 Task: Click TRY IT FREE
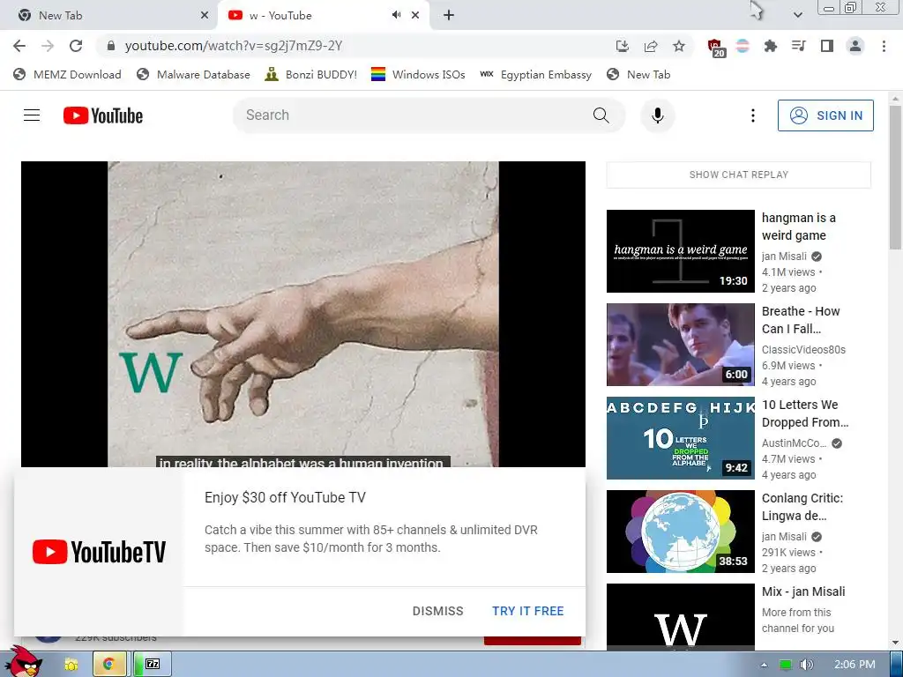pyautogui.click(x=527, y=611)
